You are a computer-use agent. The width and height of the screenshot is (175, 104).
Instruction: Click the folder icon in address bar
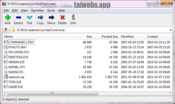tap(13, 30)
